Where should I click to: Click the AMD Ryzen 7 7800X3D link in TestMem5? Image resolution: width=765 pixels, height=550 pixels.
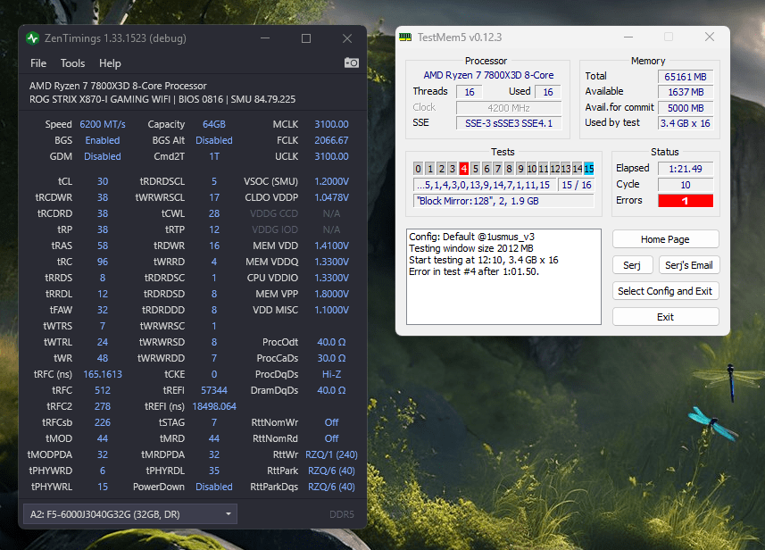coord(488,75)
